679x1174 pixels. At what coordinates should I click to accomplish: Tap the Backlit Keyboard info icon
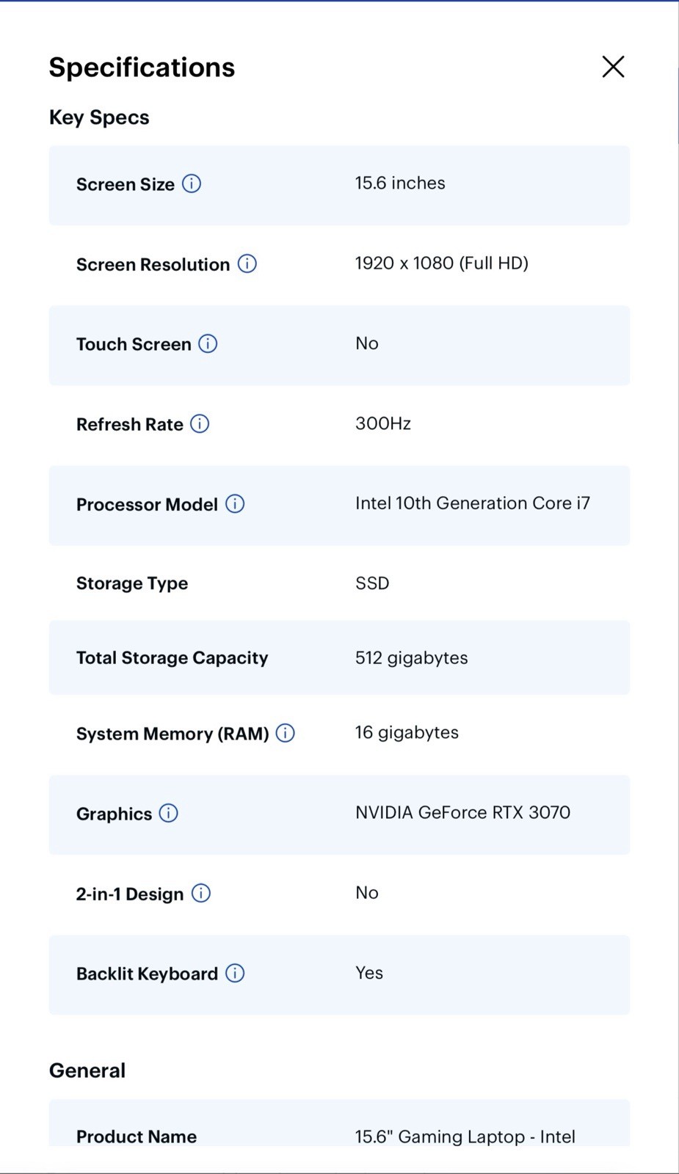pos(235,973)
